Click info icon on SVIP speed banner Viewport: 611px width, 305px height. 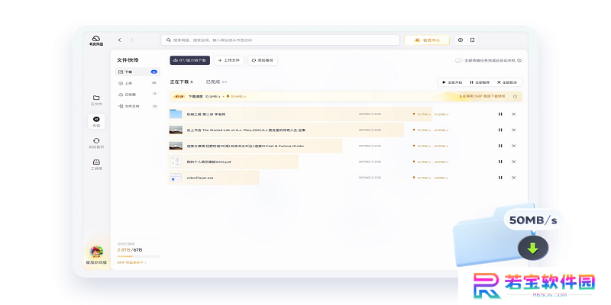515,97
